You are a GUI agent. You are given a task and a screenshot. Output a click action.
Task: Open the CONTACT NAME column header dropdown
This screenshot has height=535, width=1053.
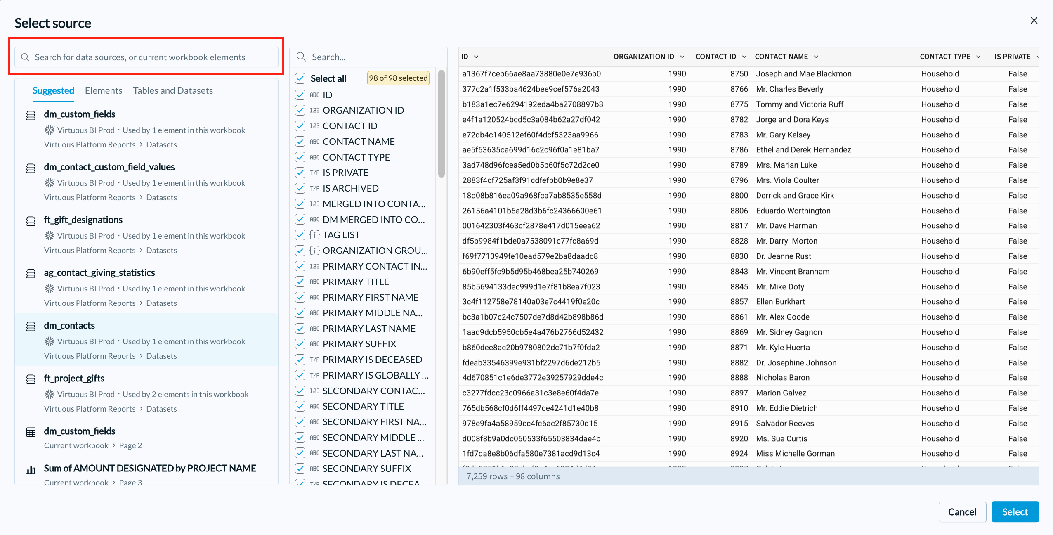click(816, 57)
